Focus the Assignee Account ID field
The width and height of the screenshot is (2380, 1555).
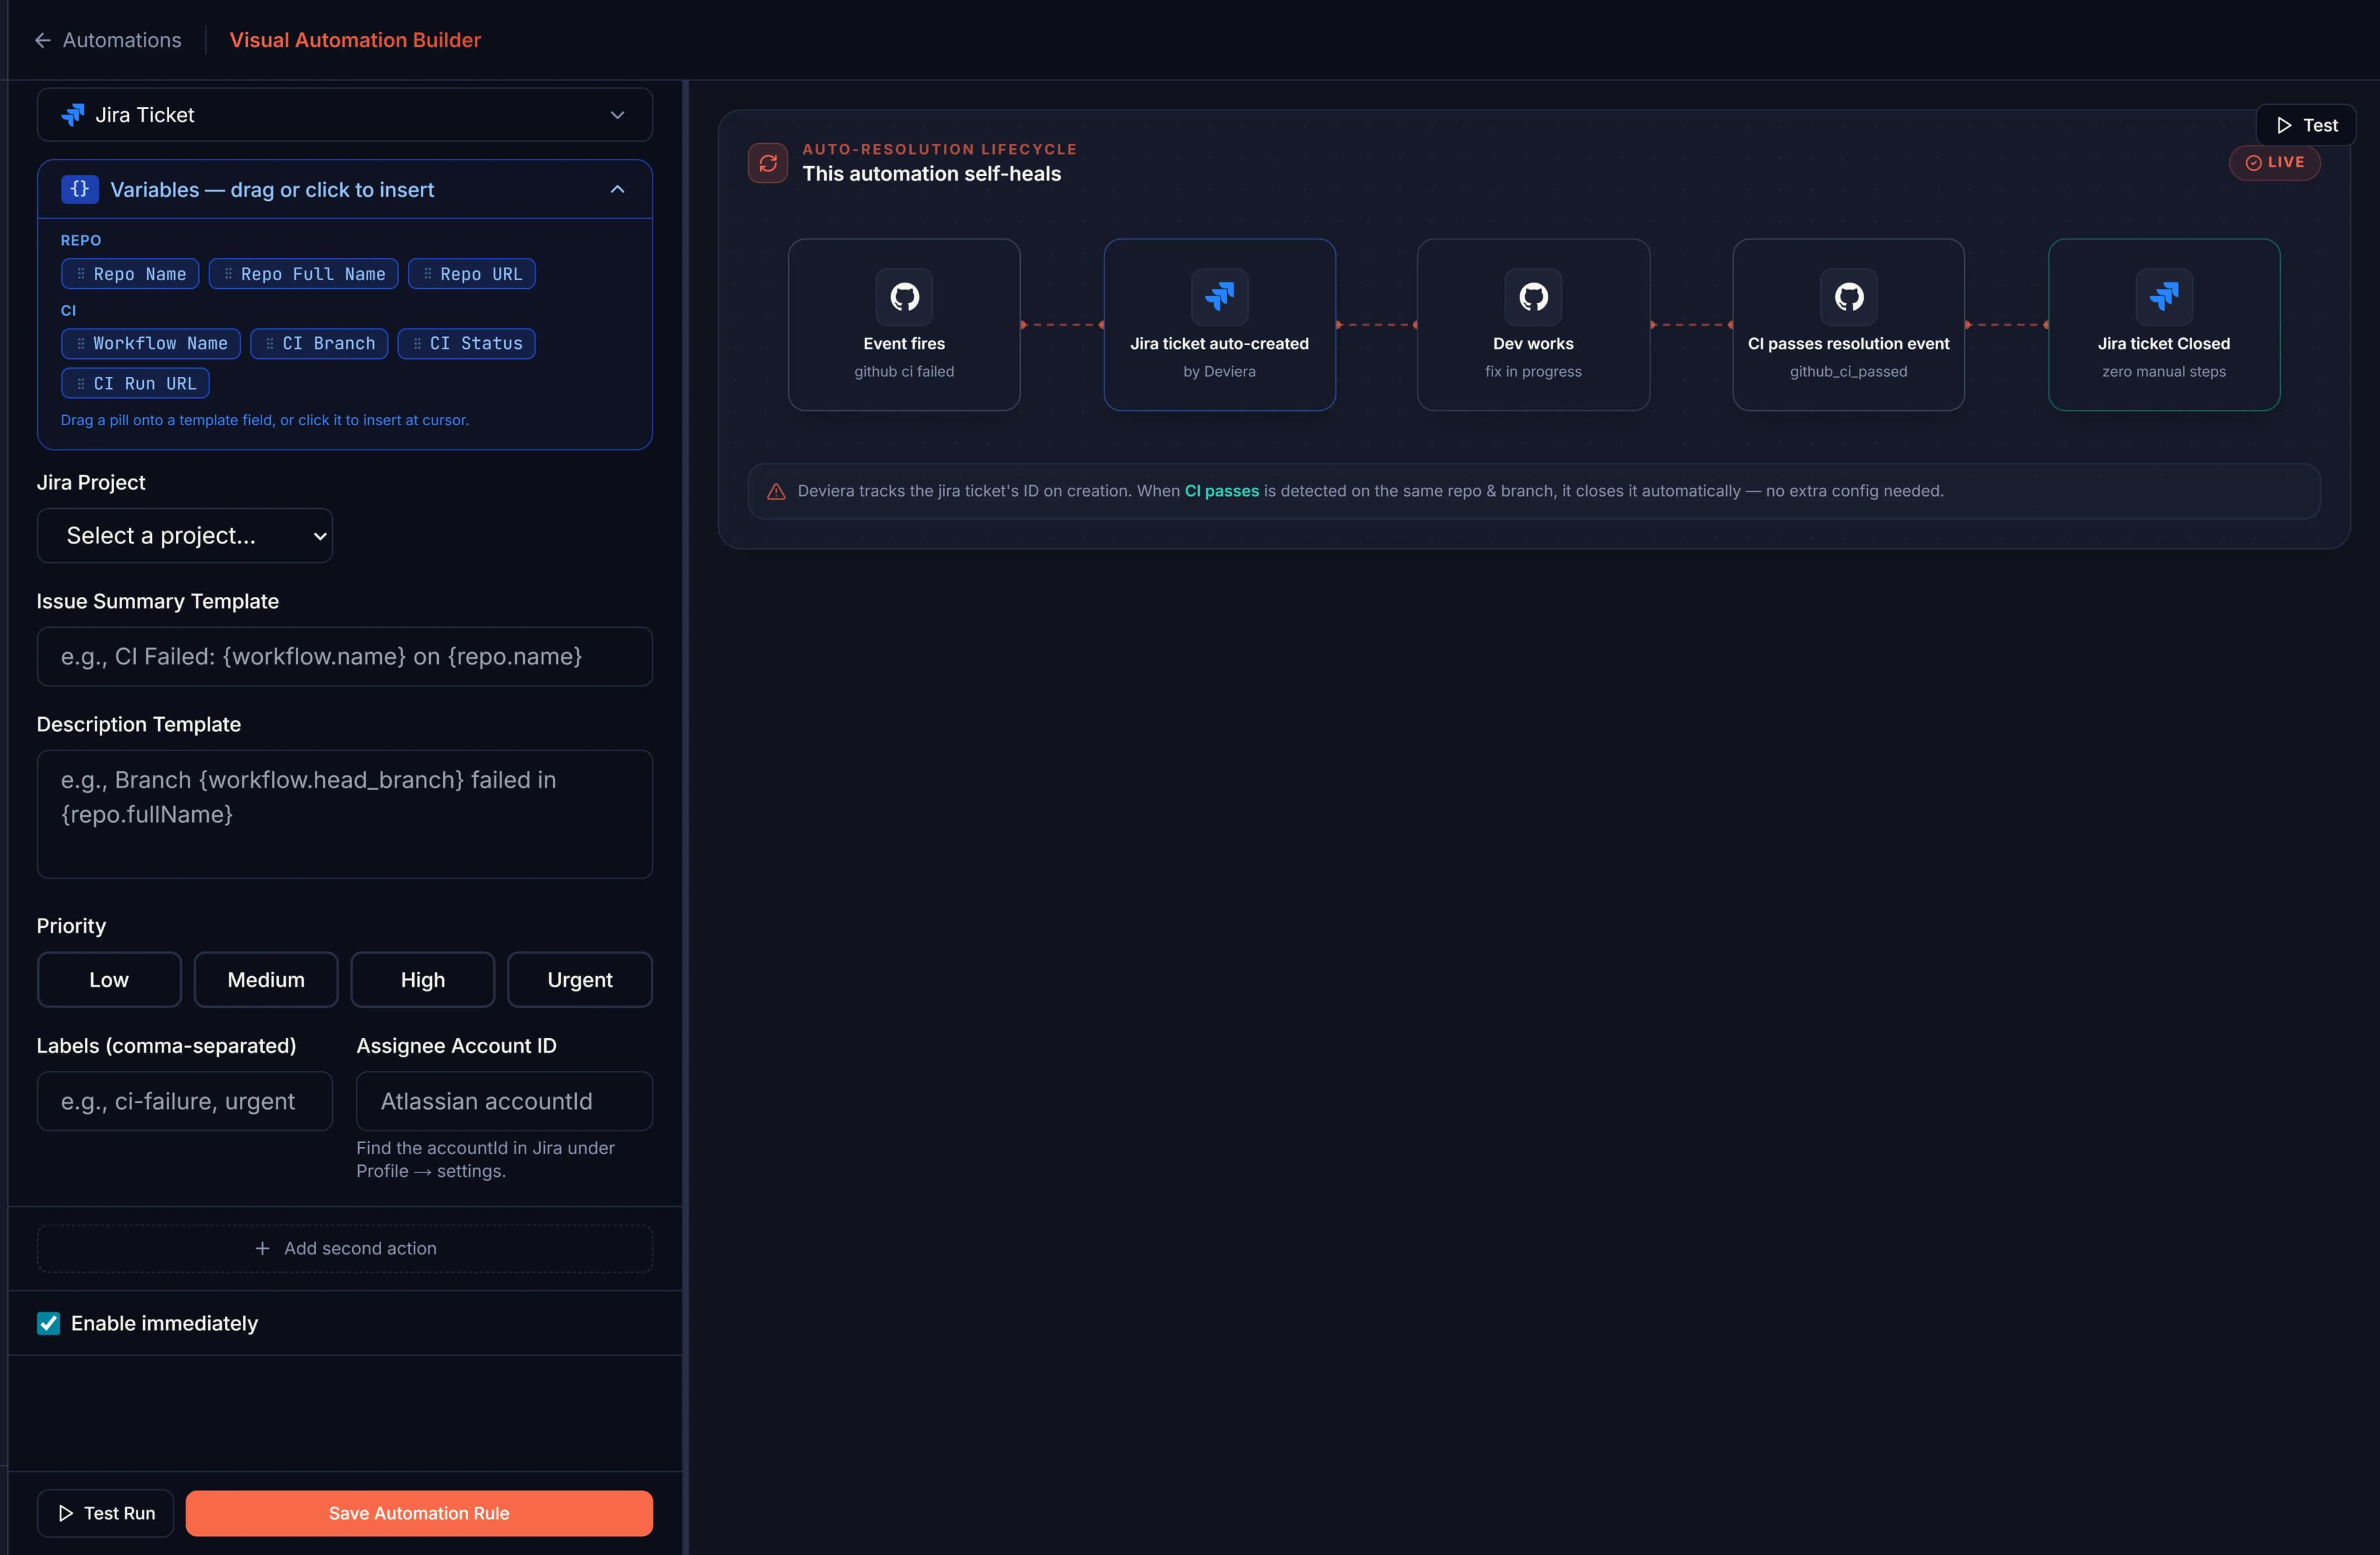505,1101
